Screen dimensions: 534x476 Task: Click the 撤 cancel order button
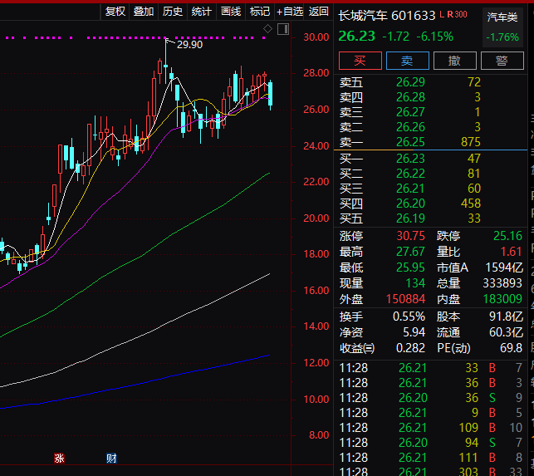click(x=454, y=61)
